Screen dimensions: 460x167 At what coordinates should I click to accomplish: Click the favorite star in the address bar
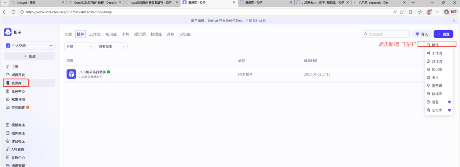click(x=402, y=12)
